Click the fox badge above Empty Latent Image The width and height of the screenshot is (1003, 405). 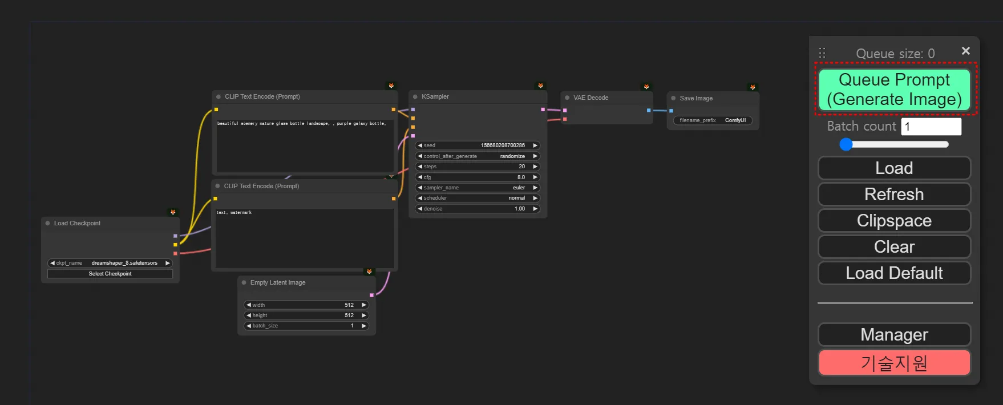coord(369,272)
